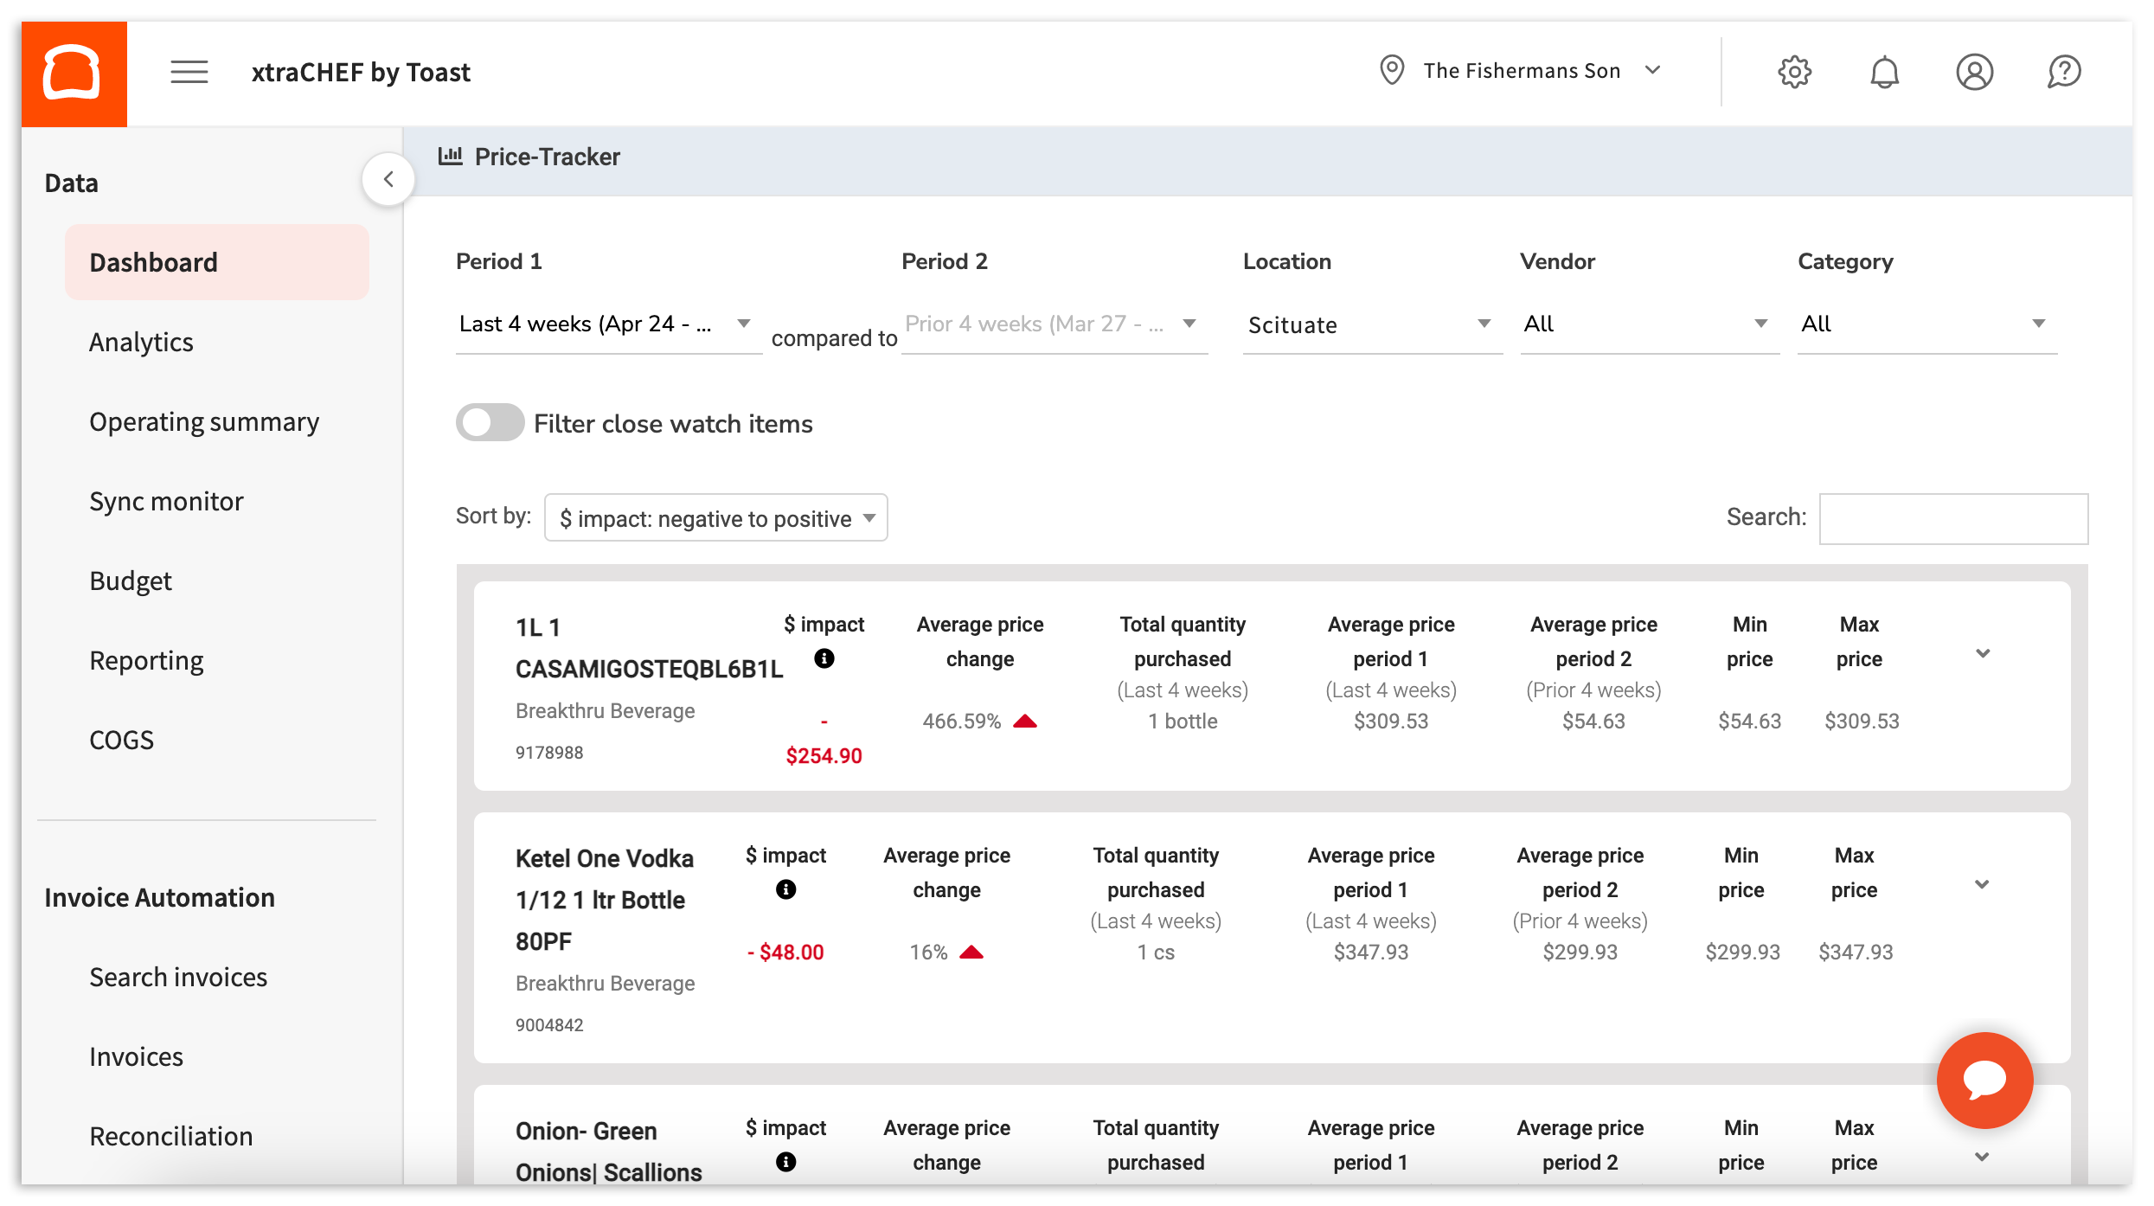This screenshot has height=1206, width=2154.
Task: Open the user account profile icon
Action: (1975, 72)
